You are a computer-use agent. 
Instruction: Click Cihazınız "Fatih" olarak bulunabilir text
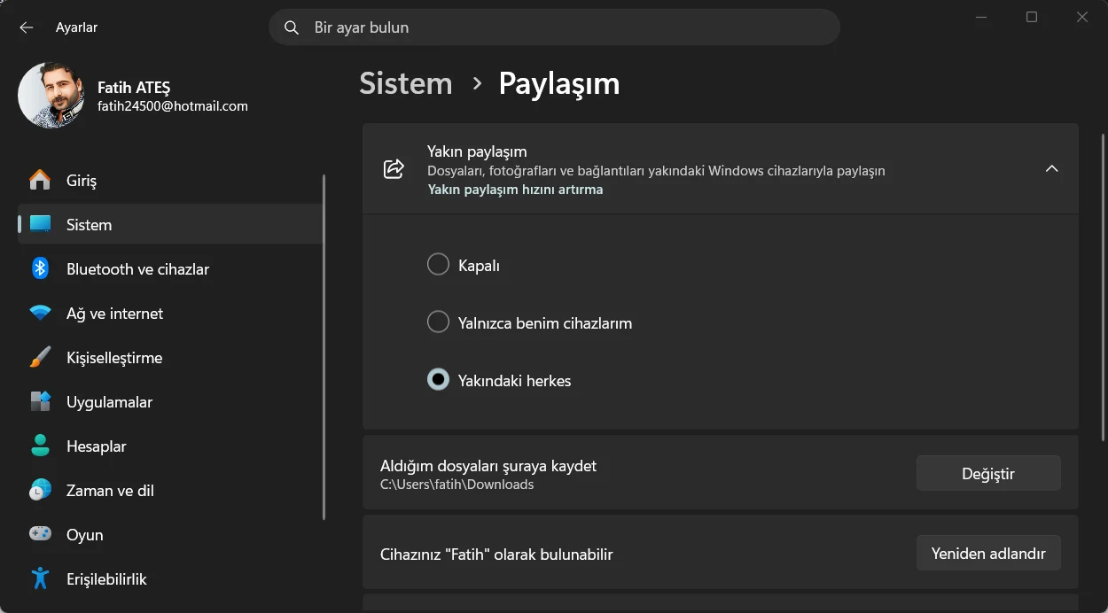click(496, 555)
